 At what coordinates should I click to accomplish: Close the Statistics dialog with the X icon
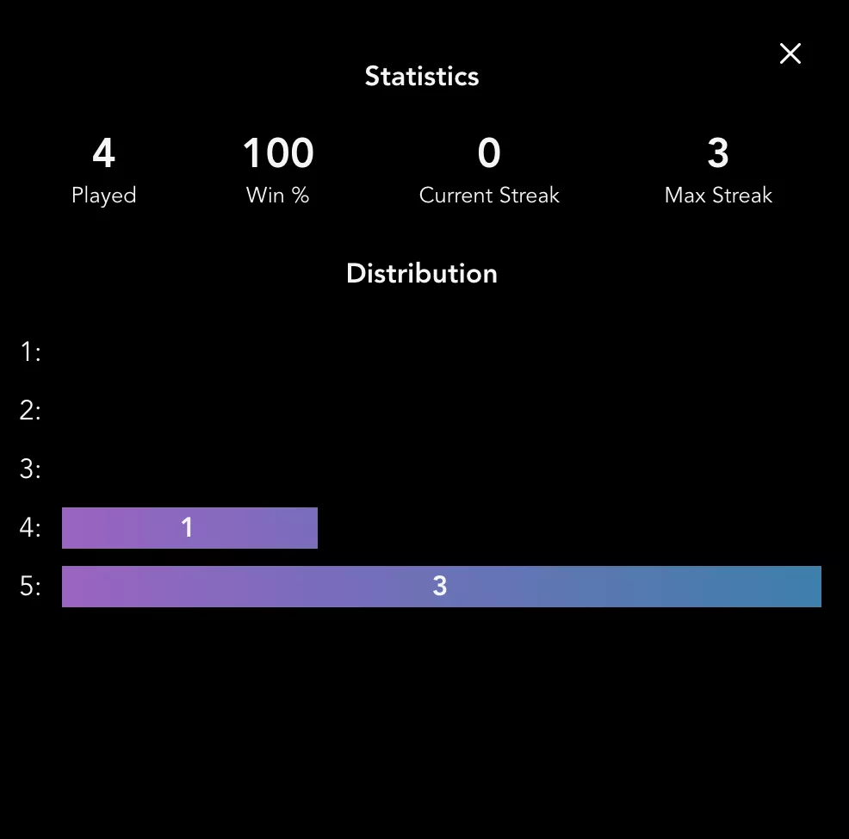(x=790, y=54)
